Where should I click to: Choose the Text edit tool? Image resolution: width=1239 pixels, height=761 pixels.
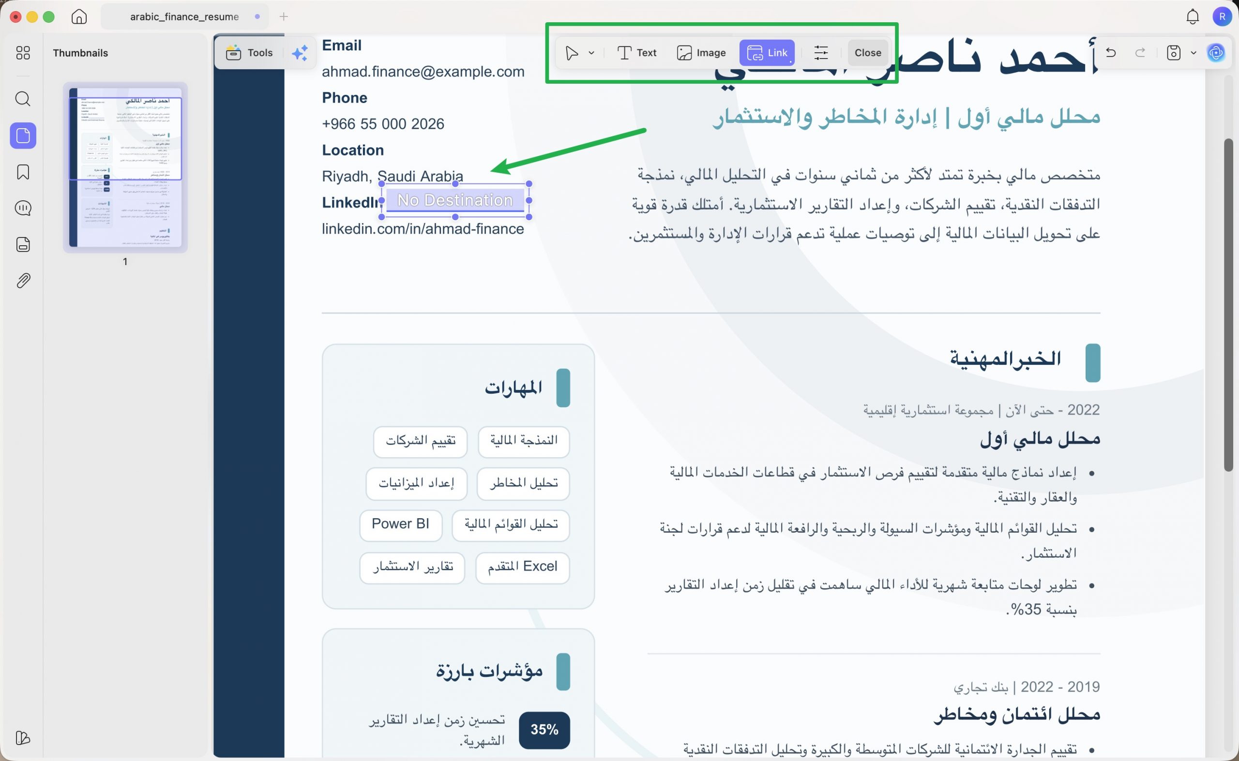click(637, 53)
